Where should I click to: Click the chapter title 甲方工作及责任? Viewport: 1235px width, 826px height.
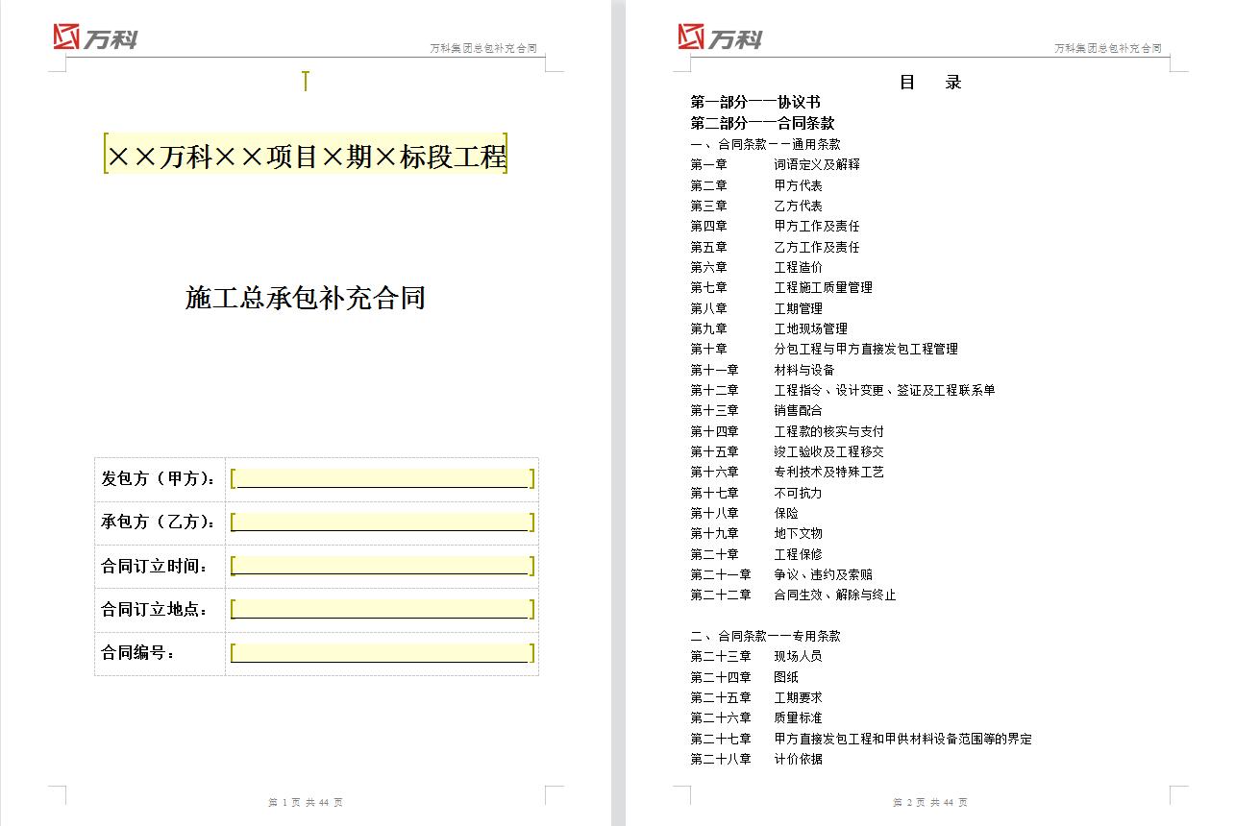pos(817,226)
